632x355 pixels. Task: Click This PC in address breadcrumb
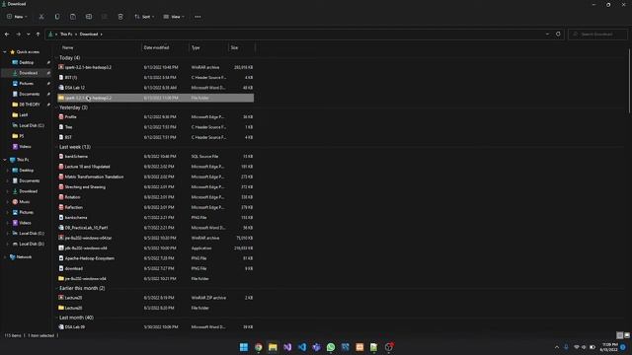[66, 35]
